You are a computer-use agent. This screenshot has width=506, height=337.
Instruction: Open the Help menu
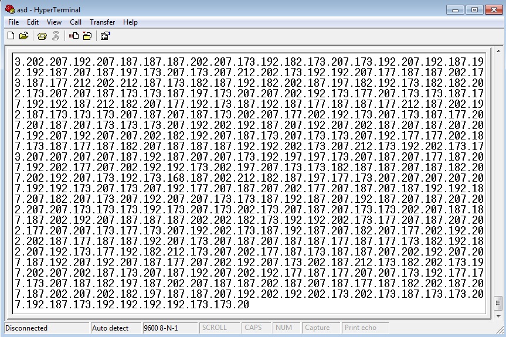[x=130, y=22]
